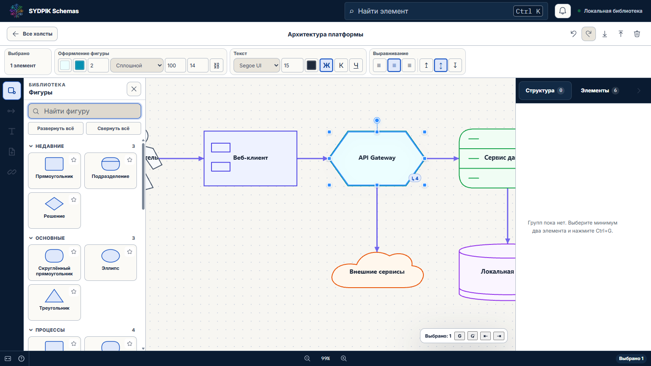Switch to the Структура tab
The width and height of the screenshot is (651, 366).
(545, 91)
